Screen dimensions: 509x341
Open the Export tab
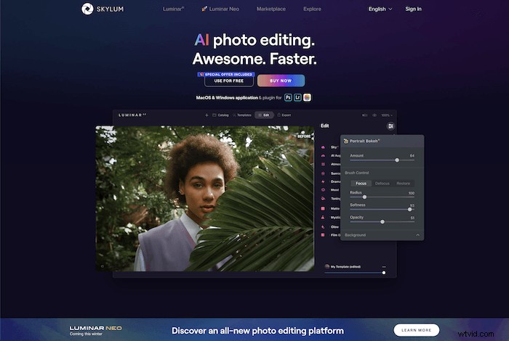(x=284, y=115)
